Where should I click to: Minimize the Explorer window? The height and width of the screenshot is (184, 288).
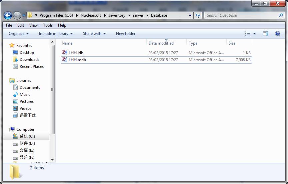256,3
